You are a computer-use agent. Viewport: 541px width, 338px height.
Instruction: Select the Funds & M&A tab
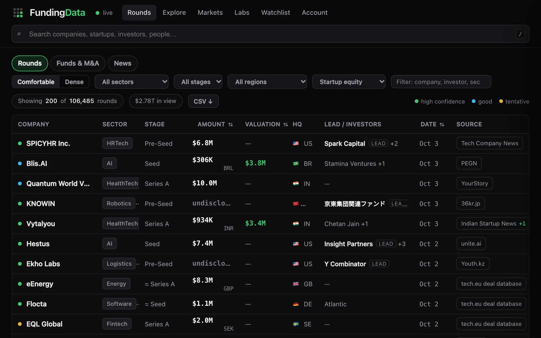(x=78, y=63)
